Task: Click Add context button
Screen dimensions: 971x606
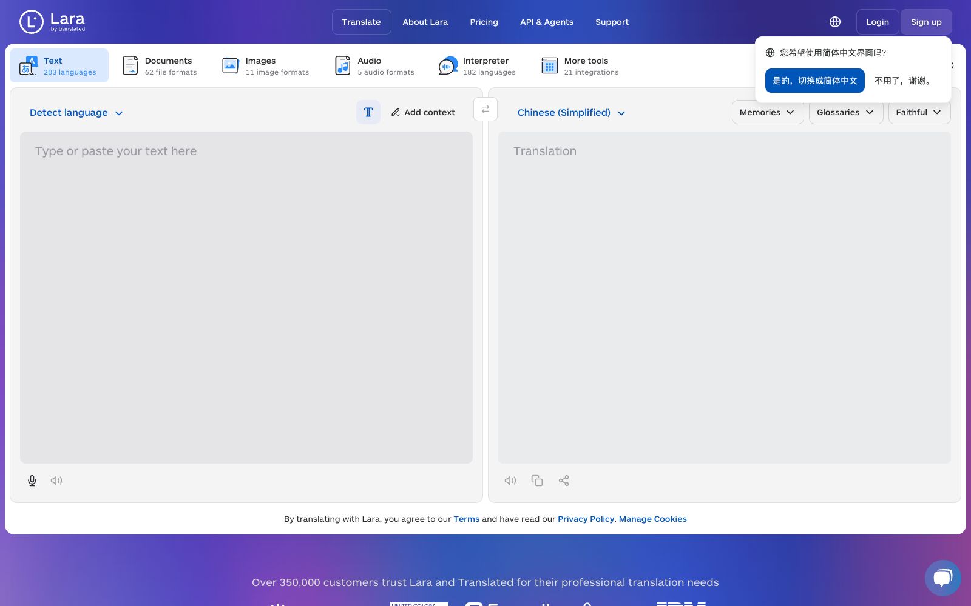Action: point(423,112)
